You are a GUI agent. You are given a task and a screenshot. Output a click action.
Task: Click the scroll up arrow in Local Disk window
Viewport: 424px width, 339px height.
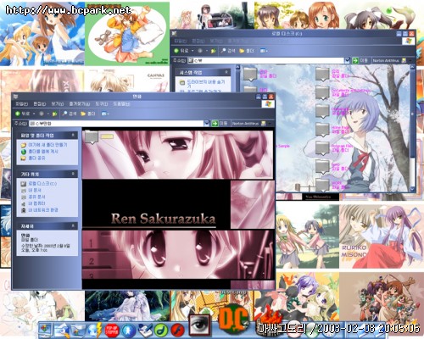point(412,67)
